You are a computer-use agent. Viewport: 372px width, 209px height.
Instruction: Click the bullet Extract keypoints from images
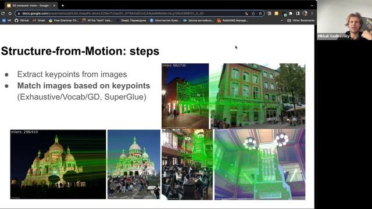click(72, 74)
